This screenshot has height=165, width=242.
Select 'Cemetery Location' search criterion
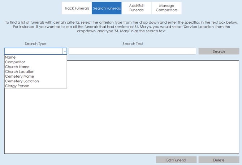point(22,81)
